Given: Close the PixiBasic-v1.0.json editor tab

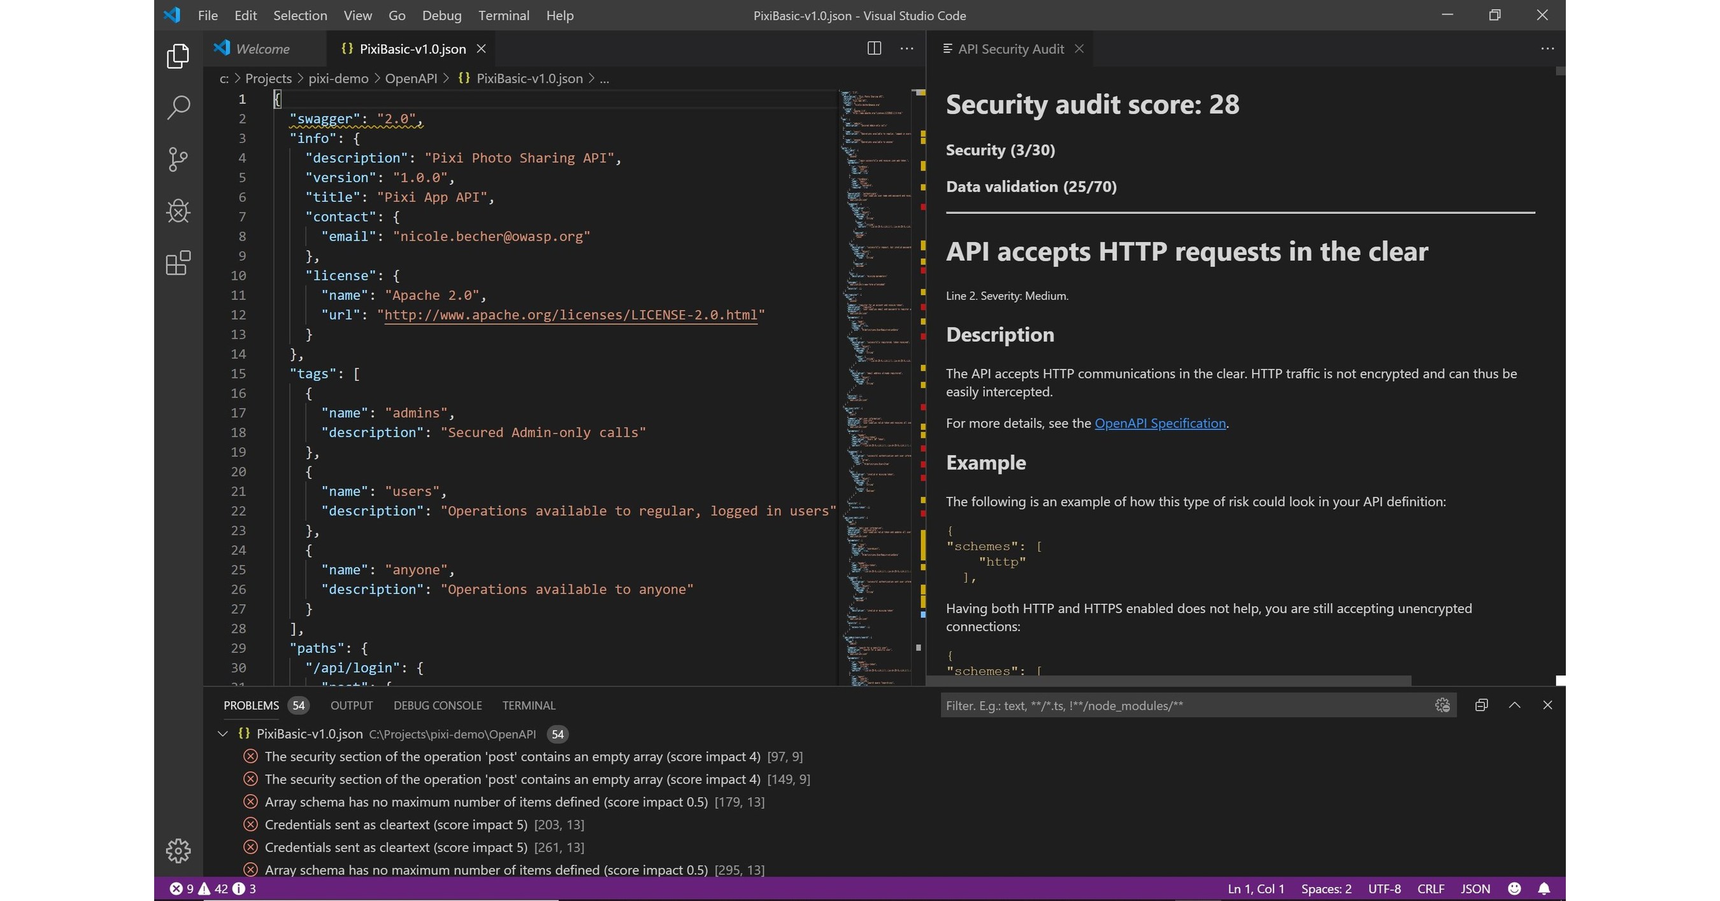Looking at the screenshot, I should [481, 49].
